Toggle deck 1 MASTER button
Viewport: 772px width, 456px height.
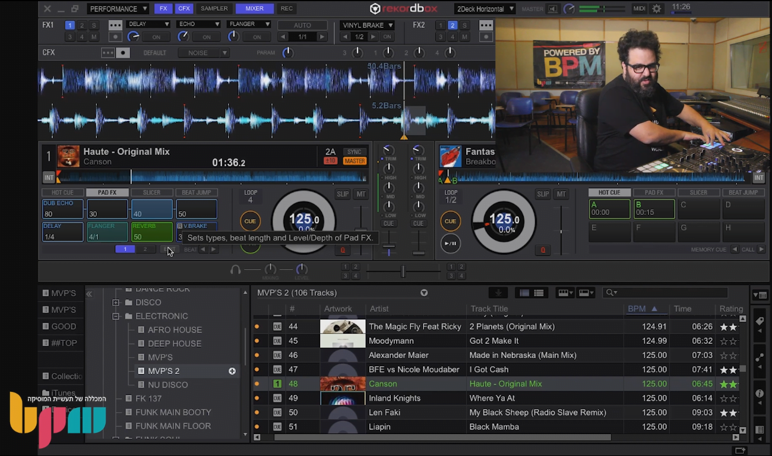(355, 161)
